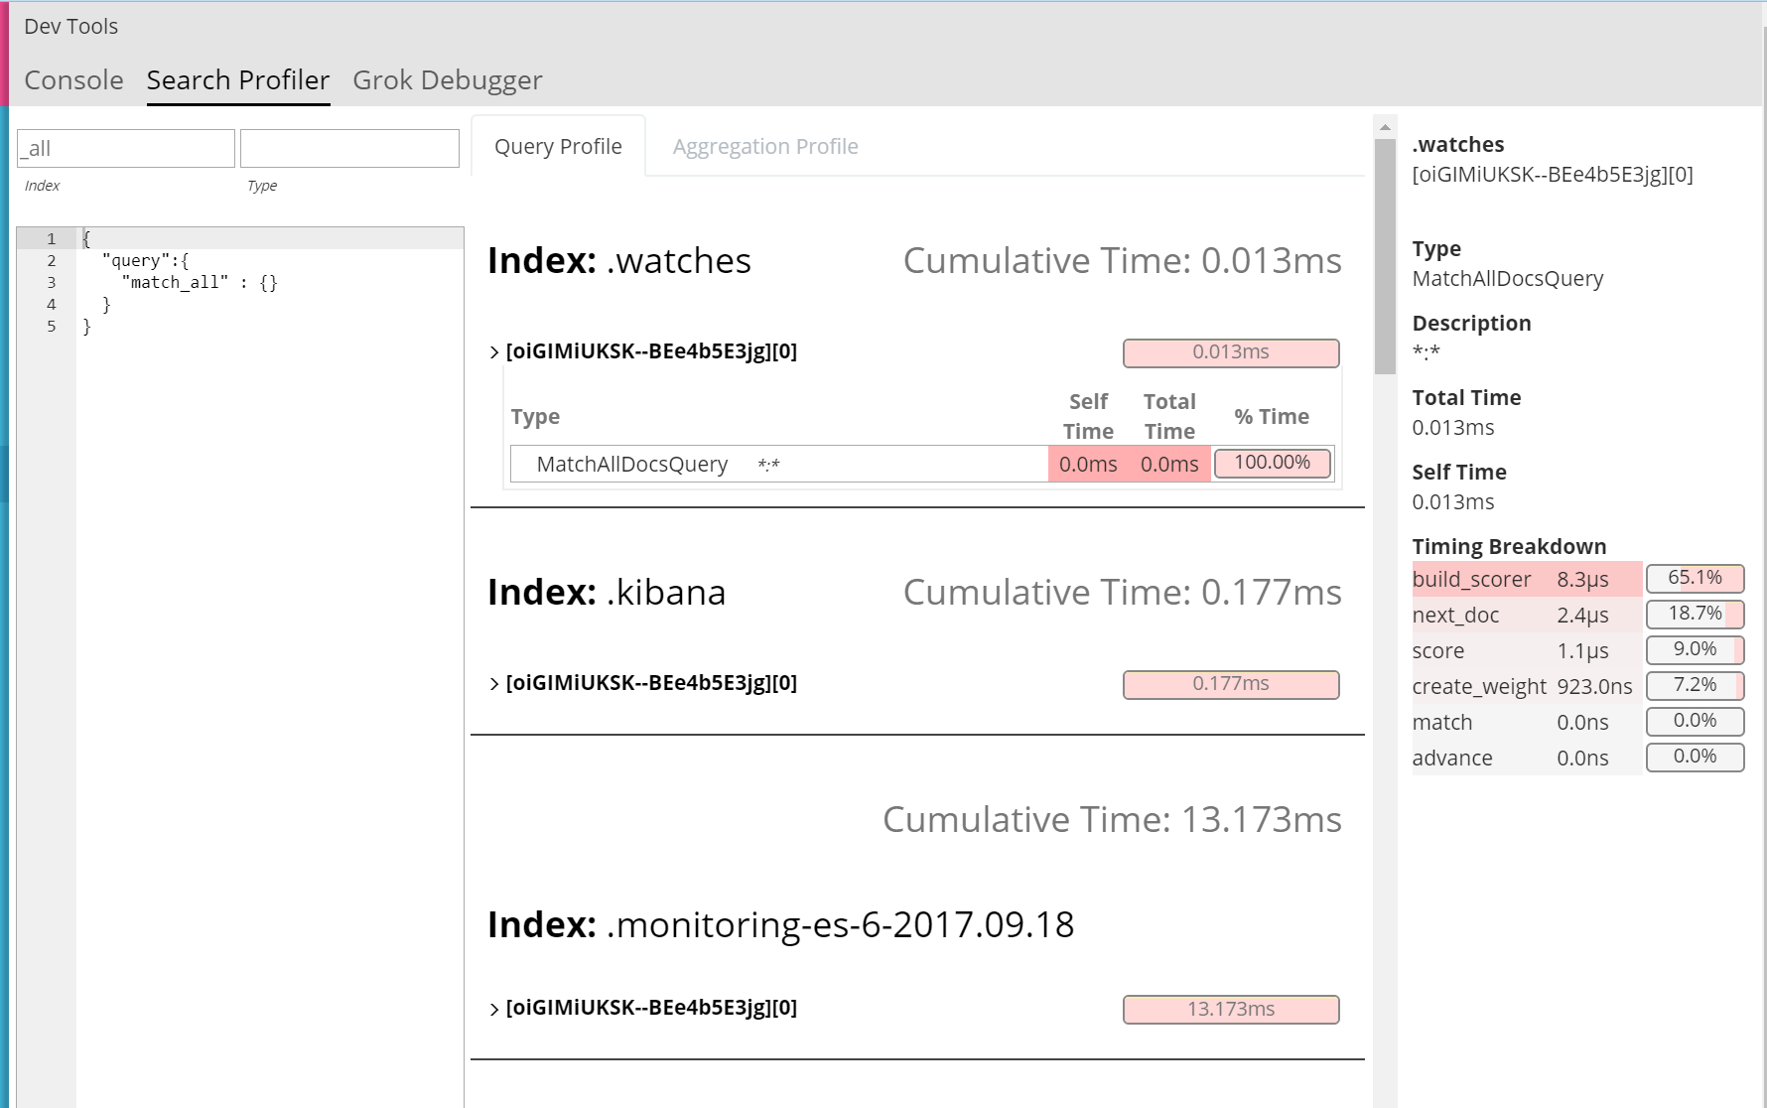The image size is (1767, 1108).
Task: Click the .monitoring-es shard name link
Action: click(x=651, y=1008)
